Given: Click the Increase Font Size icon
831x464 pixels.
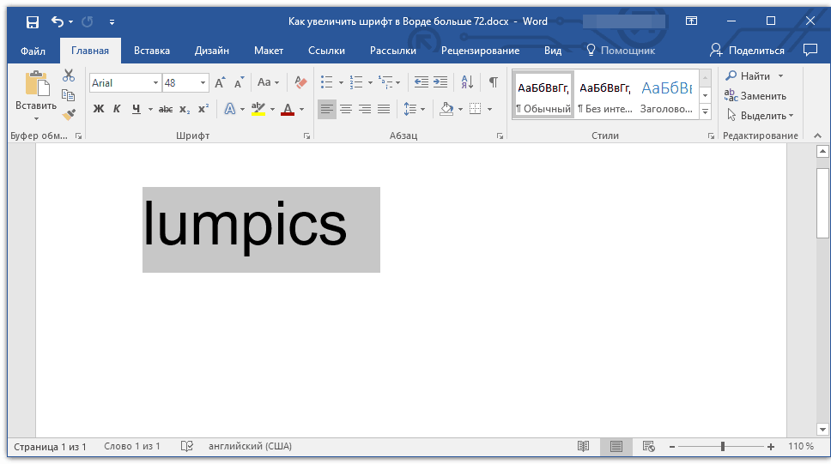Looking at the screenshot, I should (x=220, y=82).
